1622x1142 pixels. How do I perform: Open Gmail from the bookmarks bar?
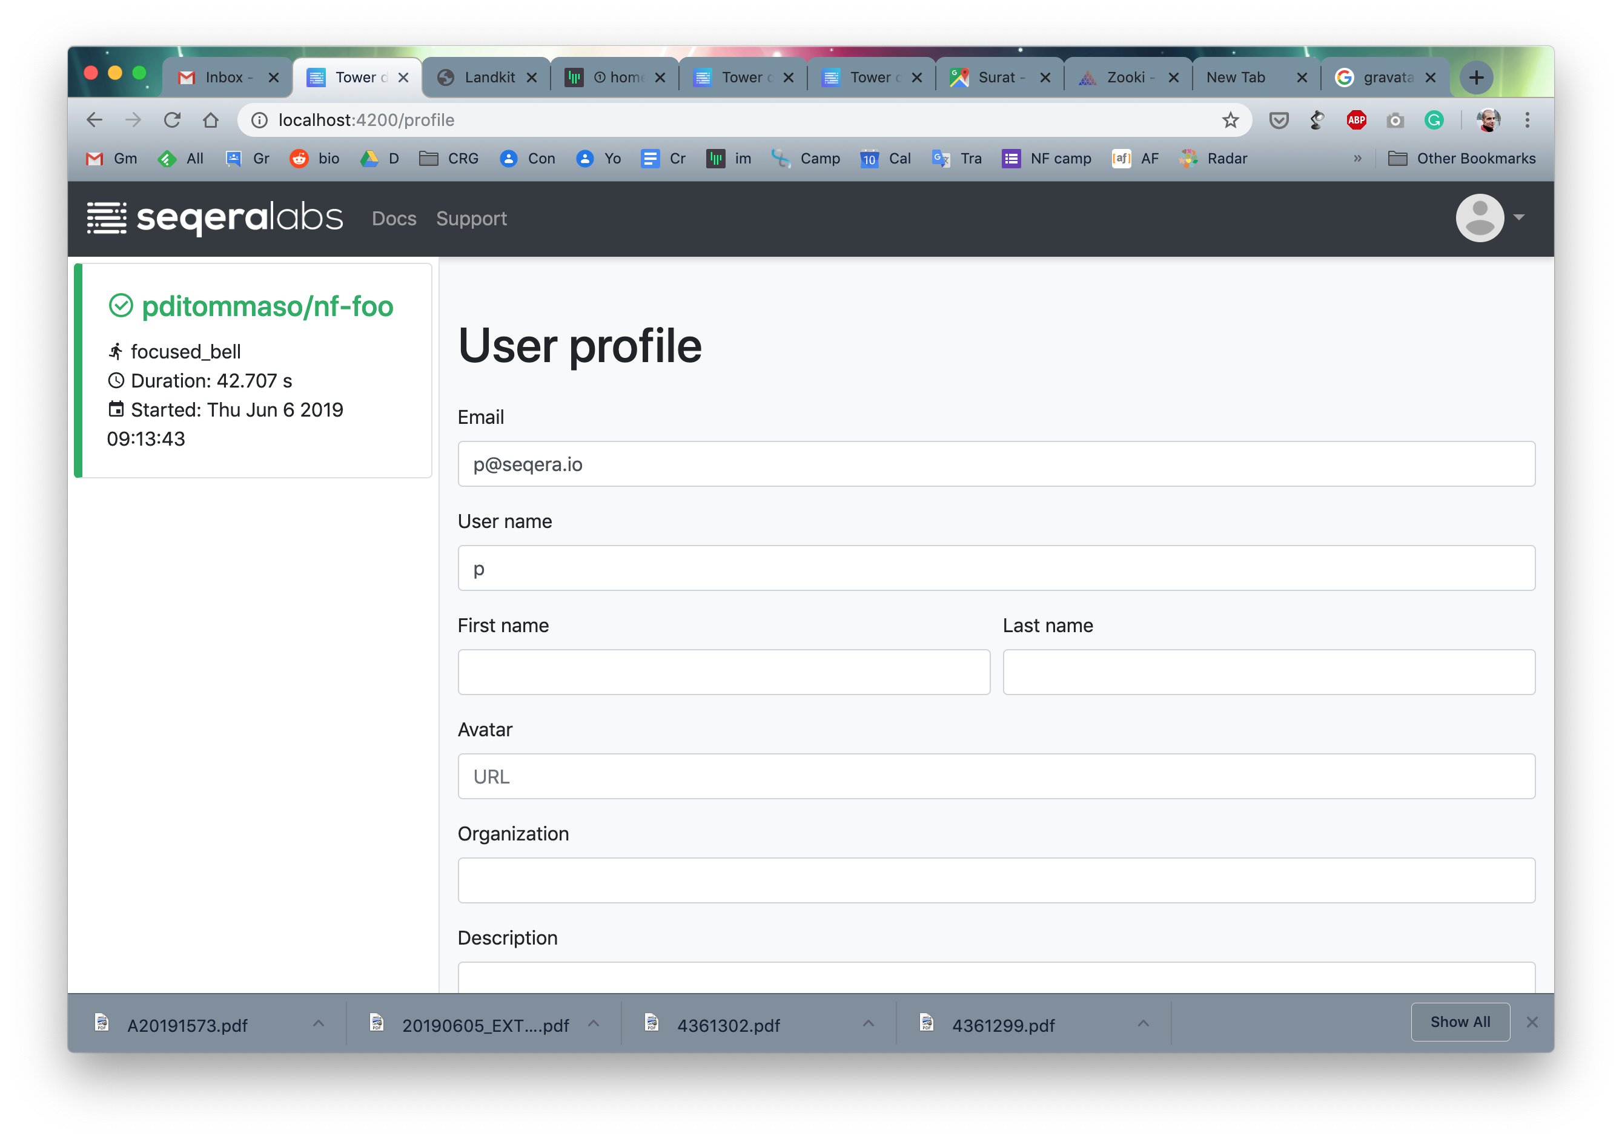click(110, 158)
